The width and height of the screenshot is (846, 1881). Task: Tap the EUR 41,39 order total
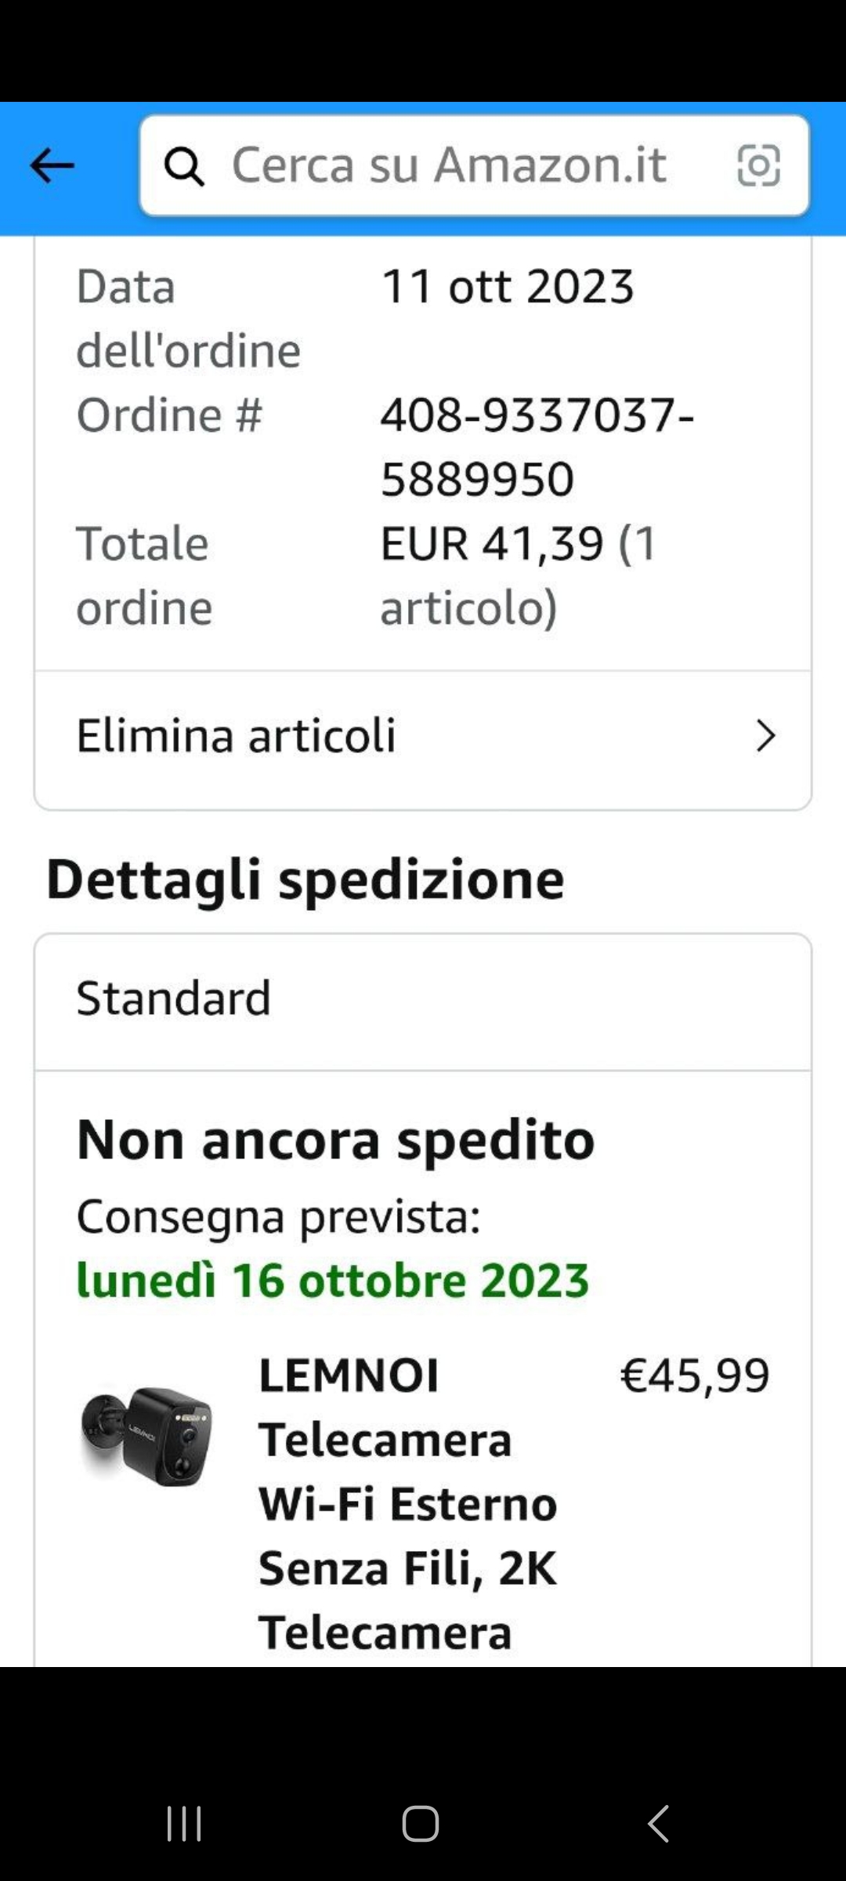point(519,575)
